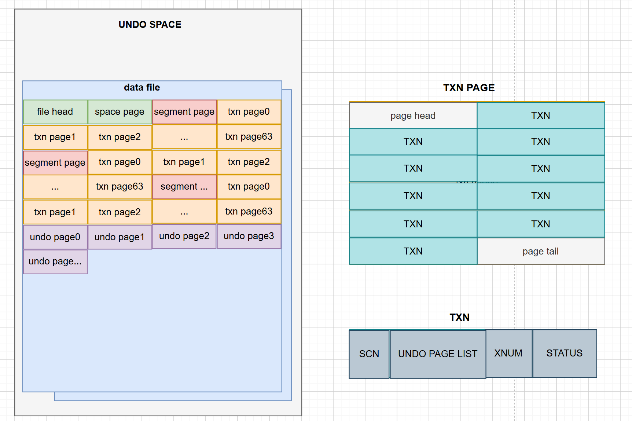This screenshot has width=632, height=421.
Task: Click the XNUM field box
Action: click(509, 353)
